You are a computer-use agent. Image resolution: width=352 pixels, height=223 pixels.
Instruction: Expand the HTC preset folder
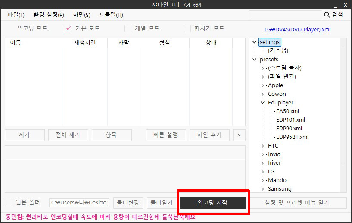(x=263, y=146)
